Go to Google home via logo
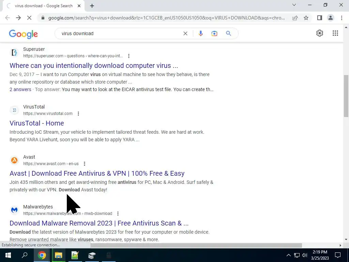 [24, 34]
